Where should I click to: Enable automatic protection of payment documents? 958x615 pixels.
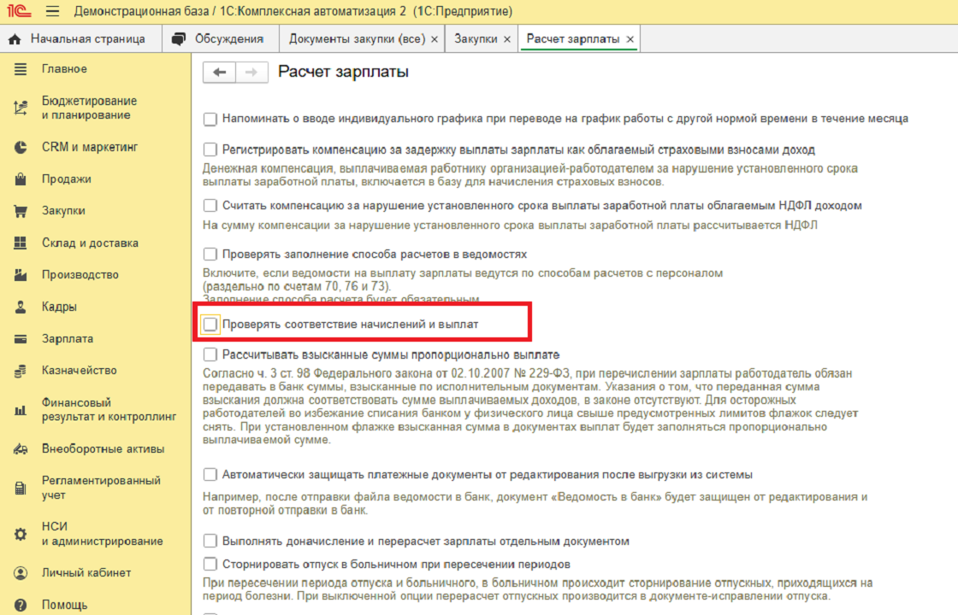210,475
